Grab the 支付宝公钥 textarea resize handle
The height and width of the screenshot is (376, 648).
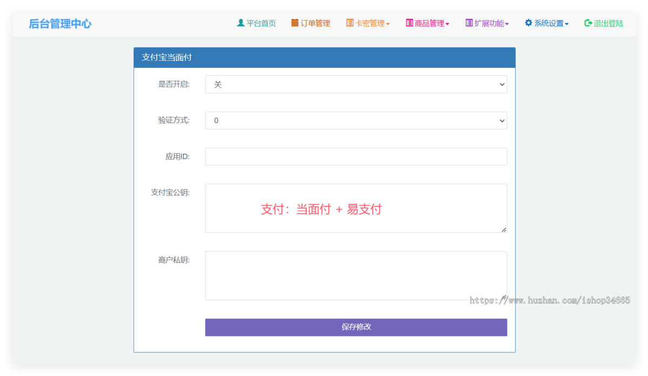tap(503, 229)
